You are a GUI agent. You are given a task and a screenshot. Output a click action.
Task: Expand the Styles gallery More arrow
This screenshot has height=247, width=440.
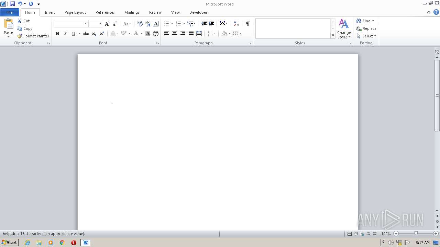pos(333,35)
